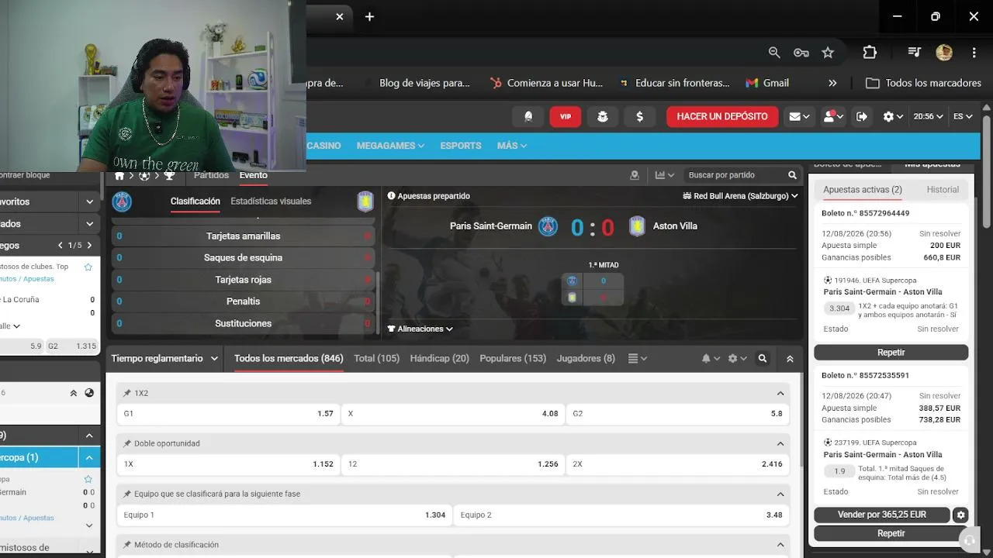Open the Chrome three-dot menu
The height and width of the screenshot is (558, 993).
(974, 52)
